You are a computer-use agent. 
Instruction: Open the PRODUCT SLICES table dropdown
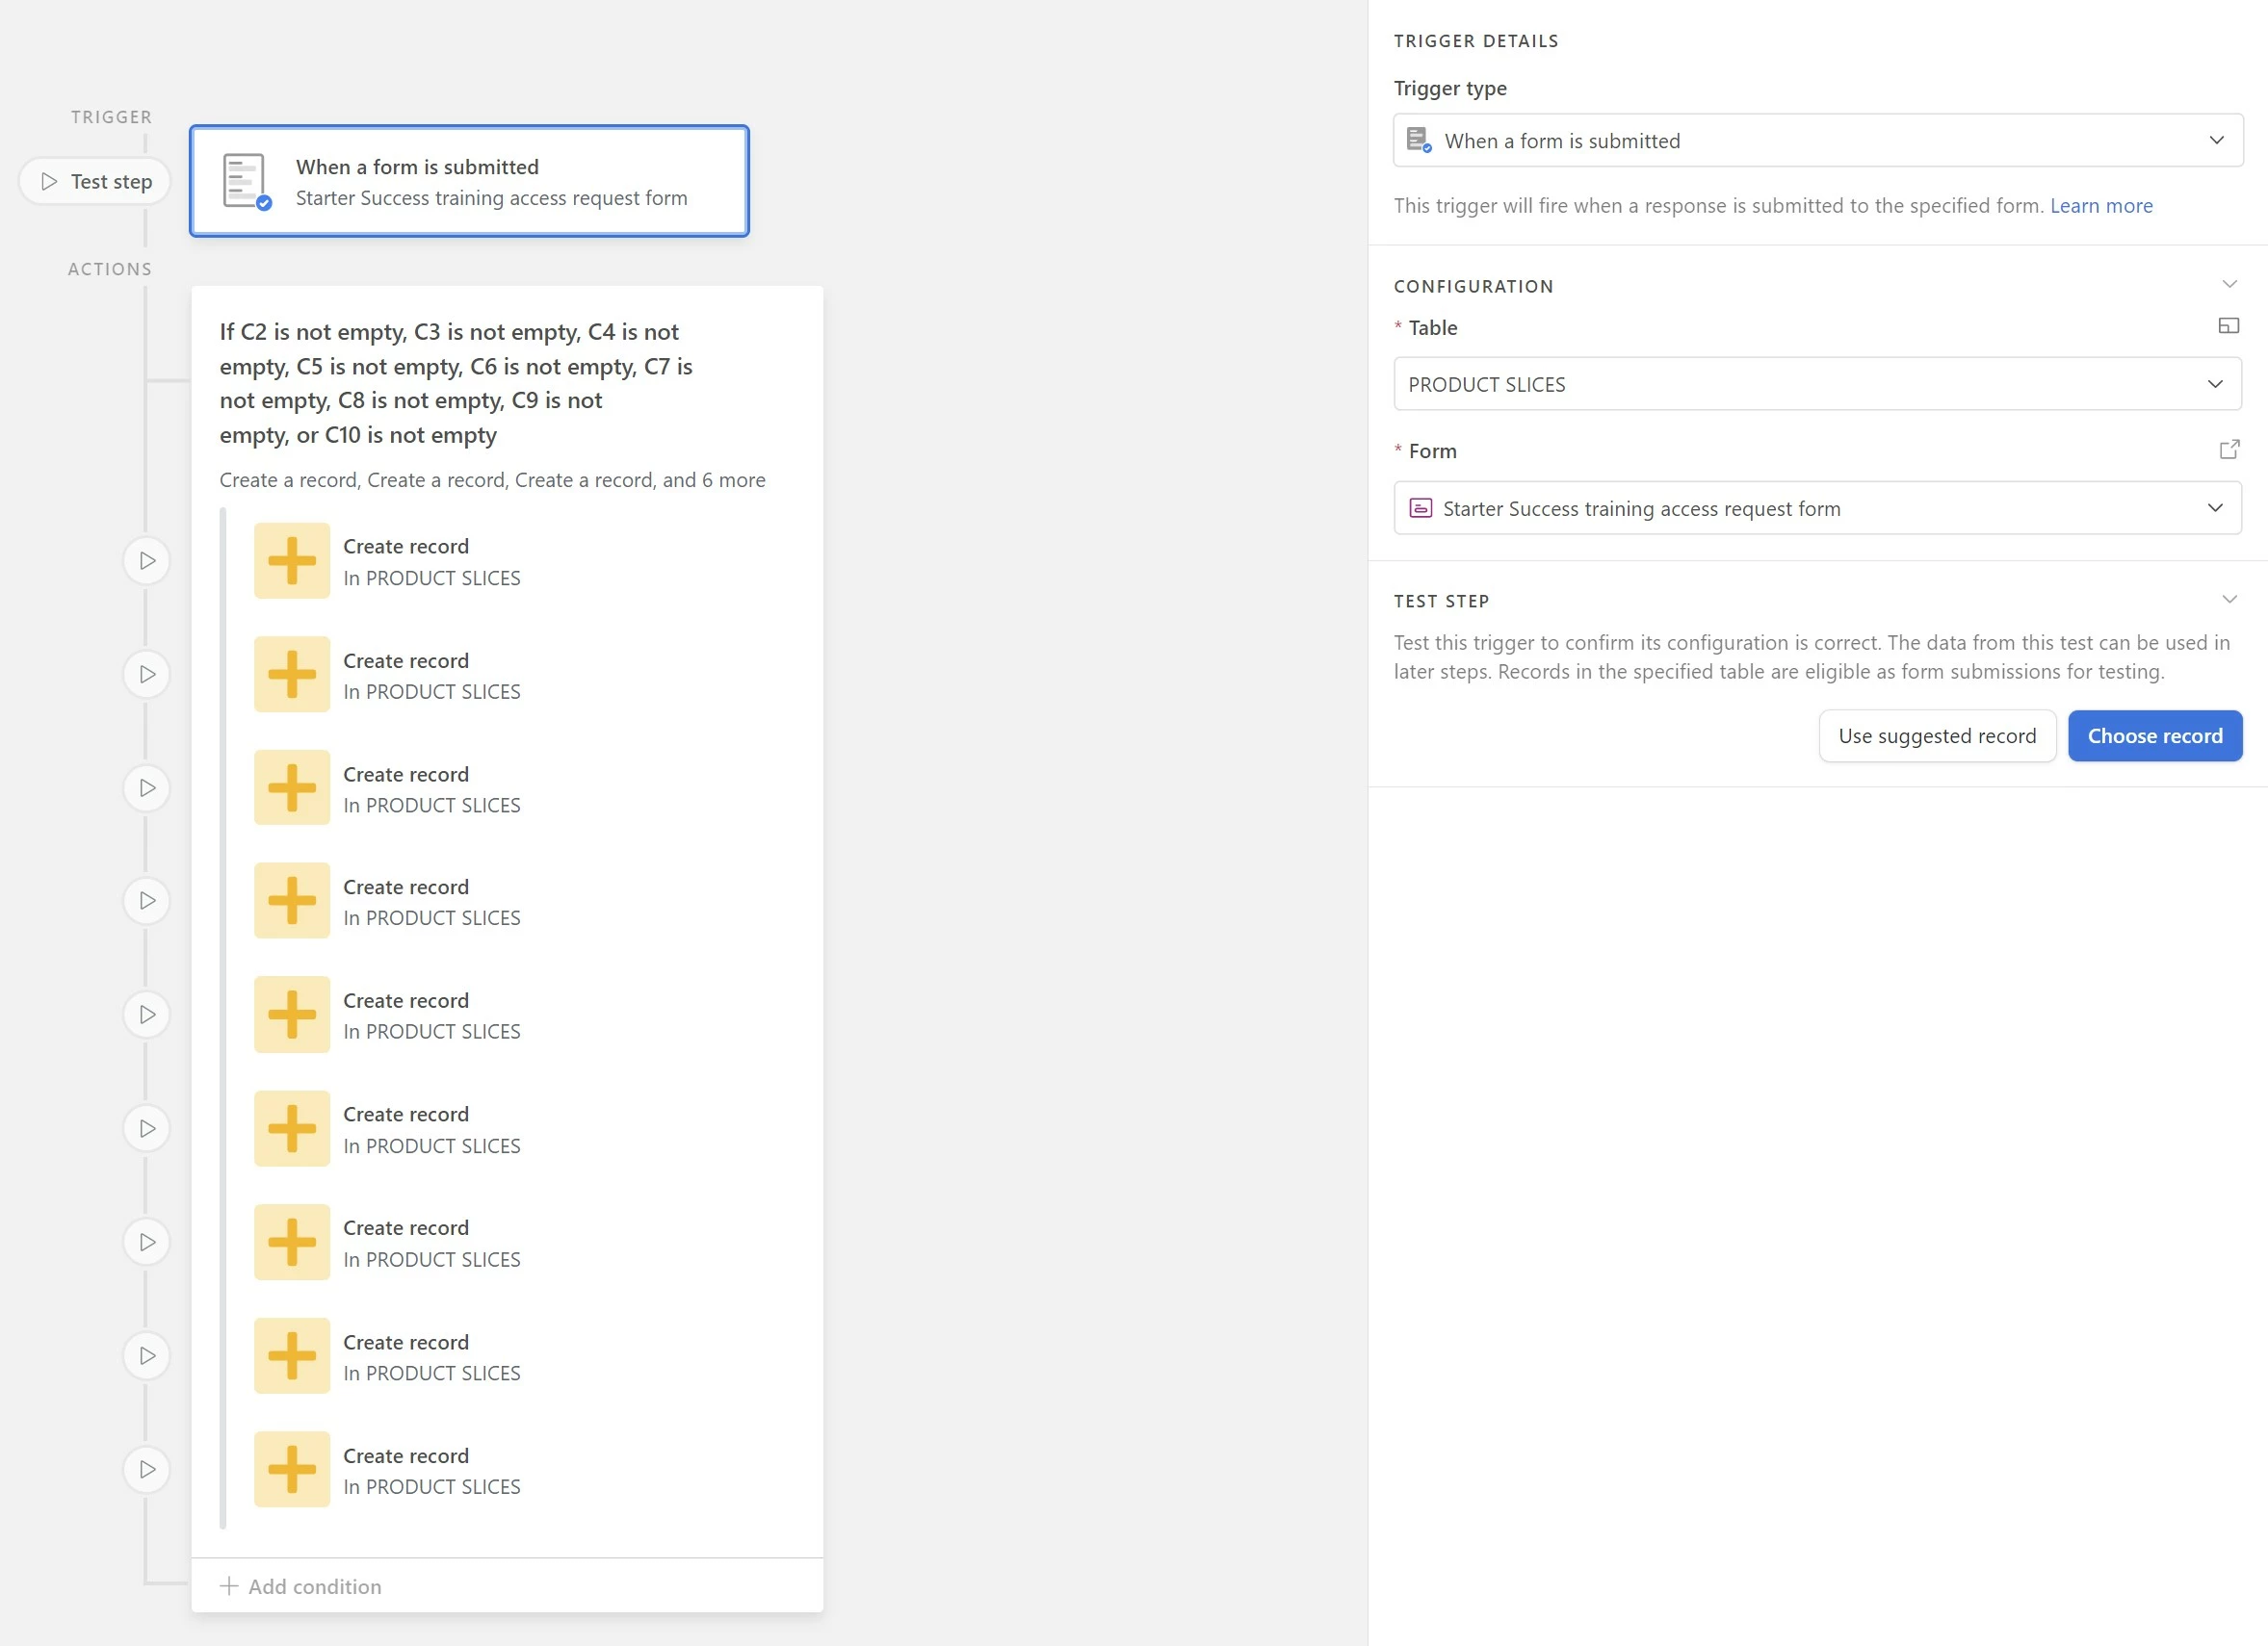tap(1817, 384)
